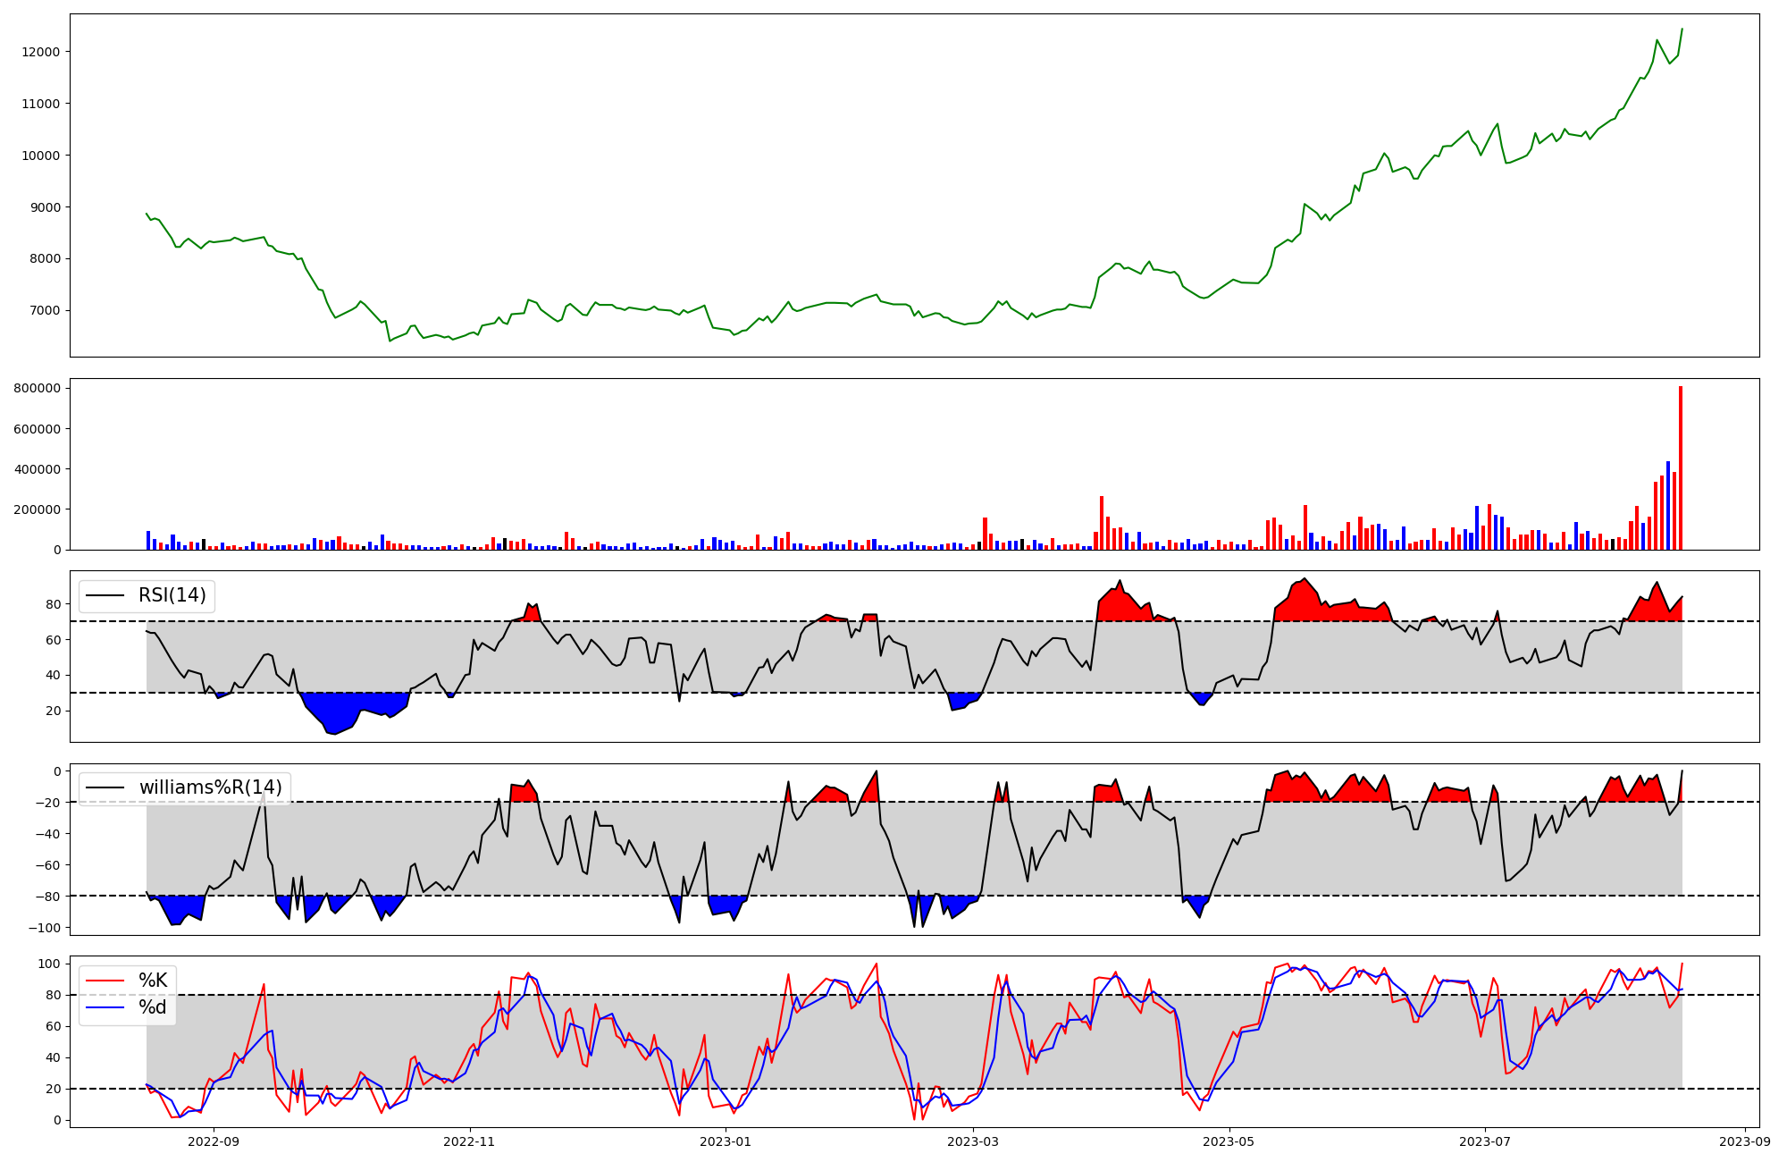Click the 2023-09 x-axis date label

(1745, 1141)
